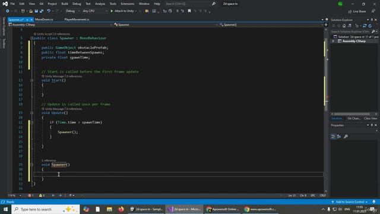Viewport: 380px width, 214px height.
Task: Toggle auto-hide pin on Solution Explorer
Action: (x=372, y=20)
